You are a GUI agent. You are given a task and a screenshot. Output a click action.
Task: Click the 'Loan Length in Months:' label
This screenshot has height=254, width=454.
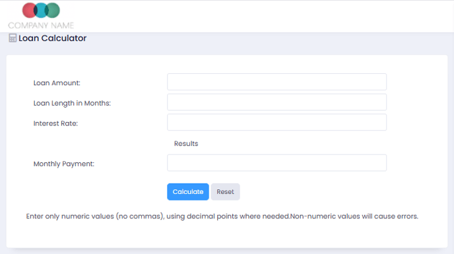[72, 103]
